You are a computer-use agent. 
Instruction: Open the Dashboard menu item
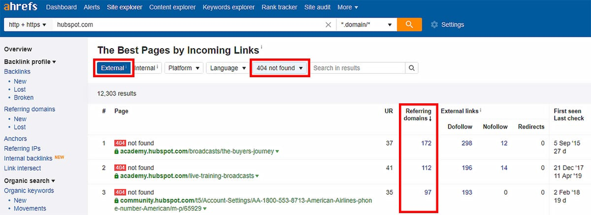pos(61,7)
